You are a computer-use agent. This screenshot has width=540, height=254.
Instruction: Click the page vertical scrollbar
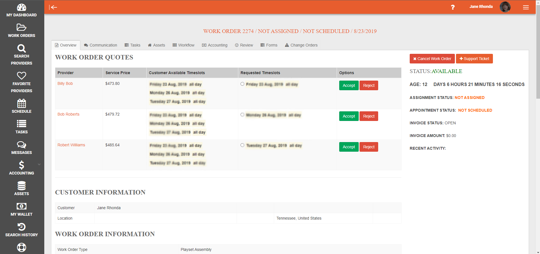(x=538, y=56)
